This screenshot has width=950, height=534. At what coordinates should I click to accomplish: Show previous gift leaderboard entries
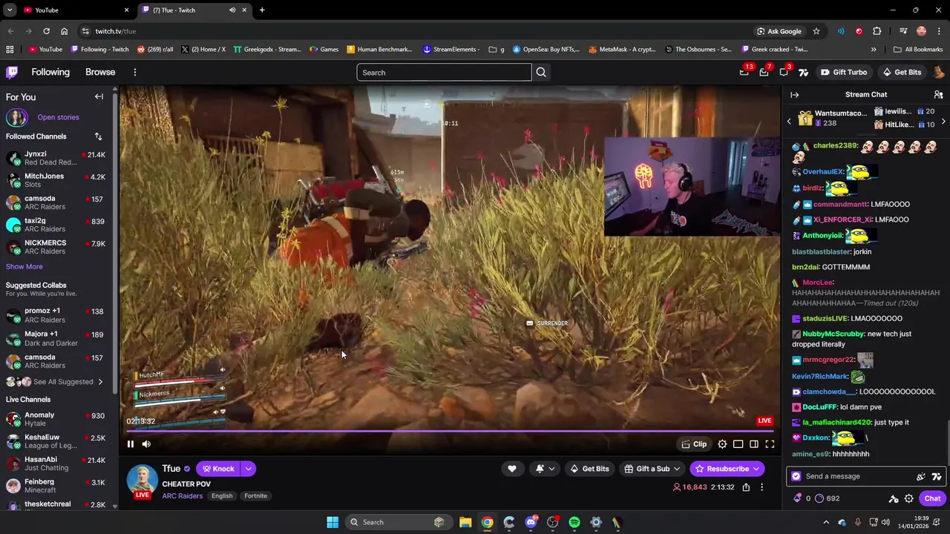click(789, 120)
